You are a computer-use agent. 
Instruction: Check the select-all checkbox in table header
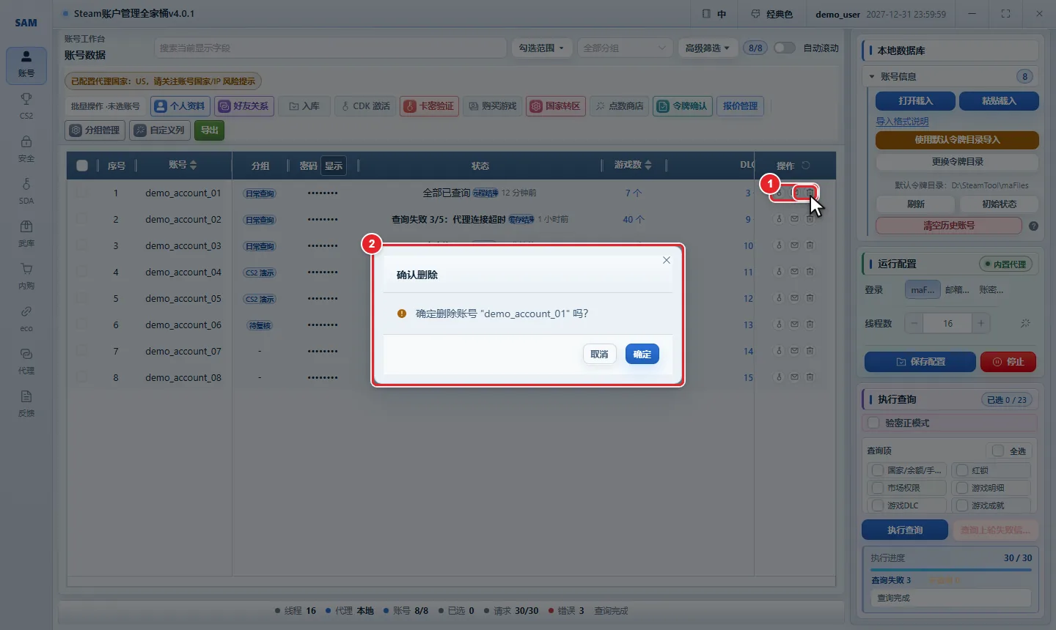82,166
